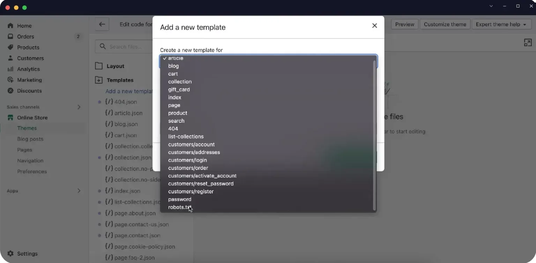Click the back arrow button
The height and width of the screenshot is (263, 536).
pos(102,24)
